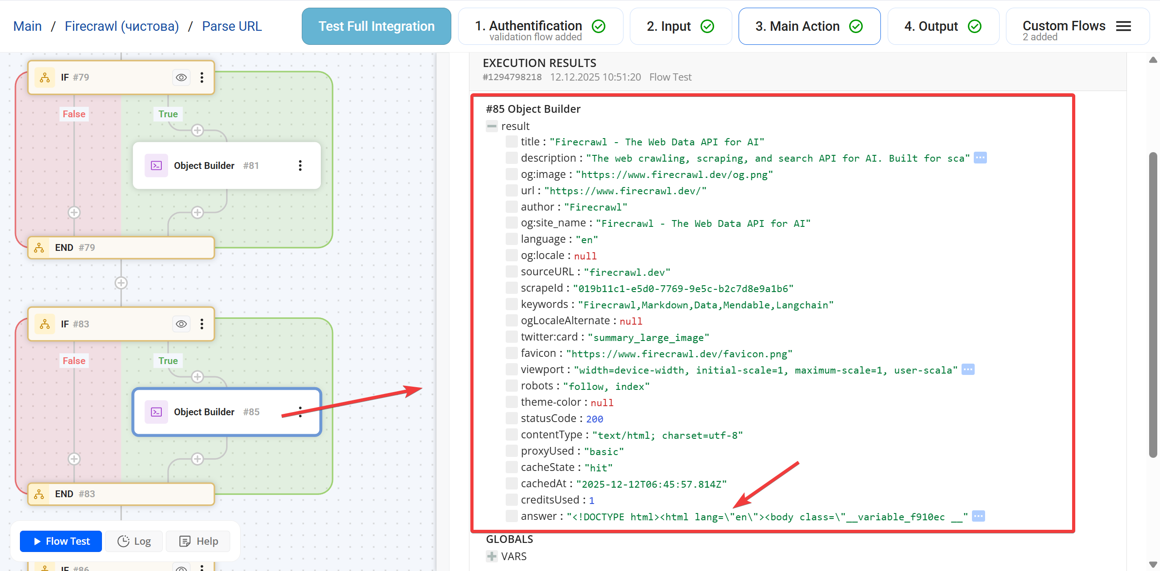Open the Parse URL breadcrumb link
The height and width of the screenshot is (571, 1160).
(x=232, y=26)
